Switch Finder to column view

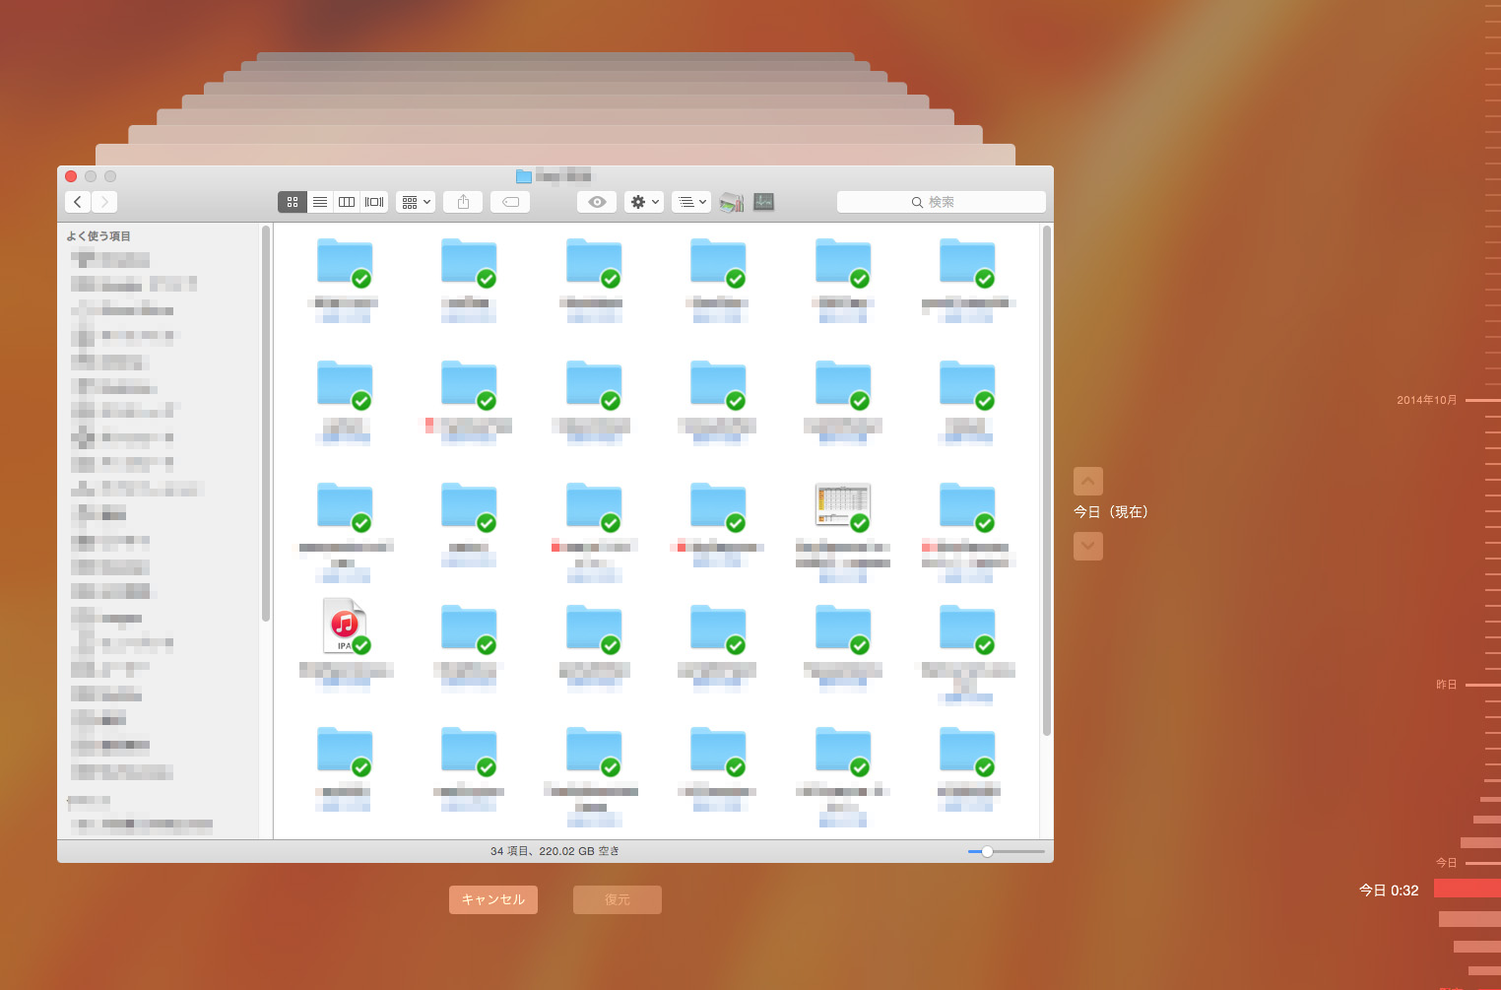[347, 202]
